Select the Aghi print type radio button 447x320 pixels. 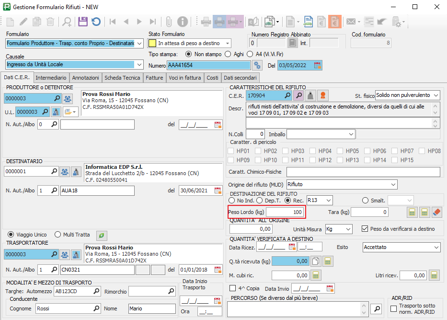point(228,54)
